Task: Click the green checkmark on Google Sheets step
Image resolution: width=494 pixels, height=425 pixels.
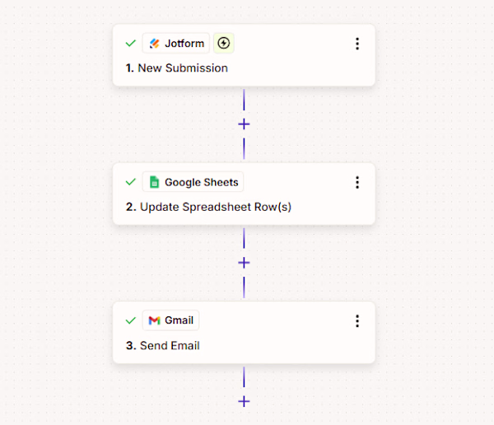Action: [x=130, y=182]
